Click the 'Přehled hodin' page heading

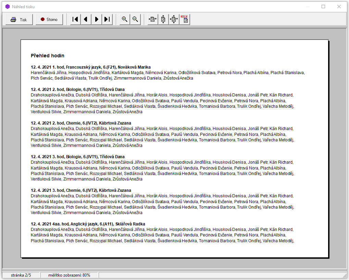pyautogui.click(x=48, y=56)
